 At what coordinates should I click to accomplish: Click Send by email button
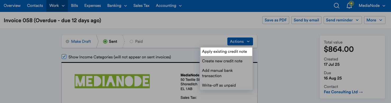(x=306, y=20)
